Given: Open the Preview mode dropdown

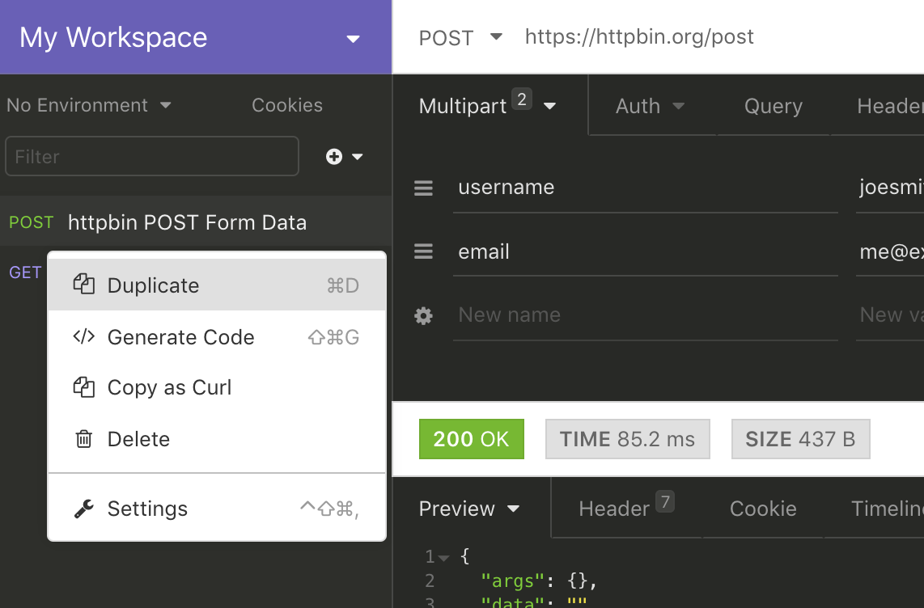Looking at the screenshot, I should (513, 509).
